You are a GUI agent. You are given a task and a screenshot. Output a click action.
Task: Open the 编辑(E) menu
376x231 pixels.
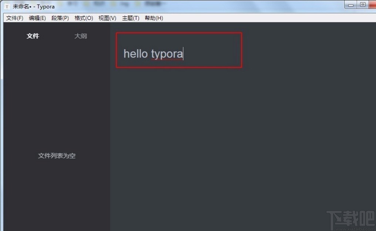tap(37, 18)
